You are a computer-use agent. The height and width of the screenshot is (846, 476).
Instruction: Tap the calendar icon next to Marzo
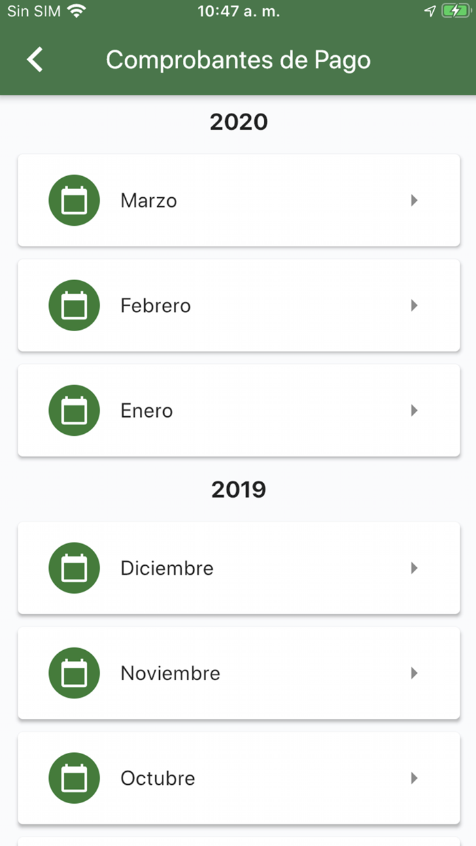click(x=73, y=200)
